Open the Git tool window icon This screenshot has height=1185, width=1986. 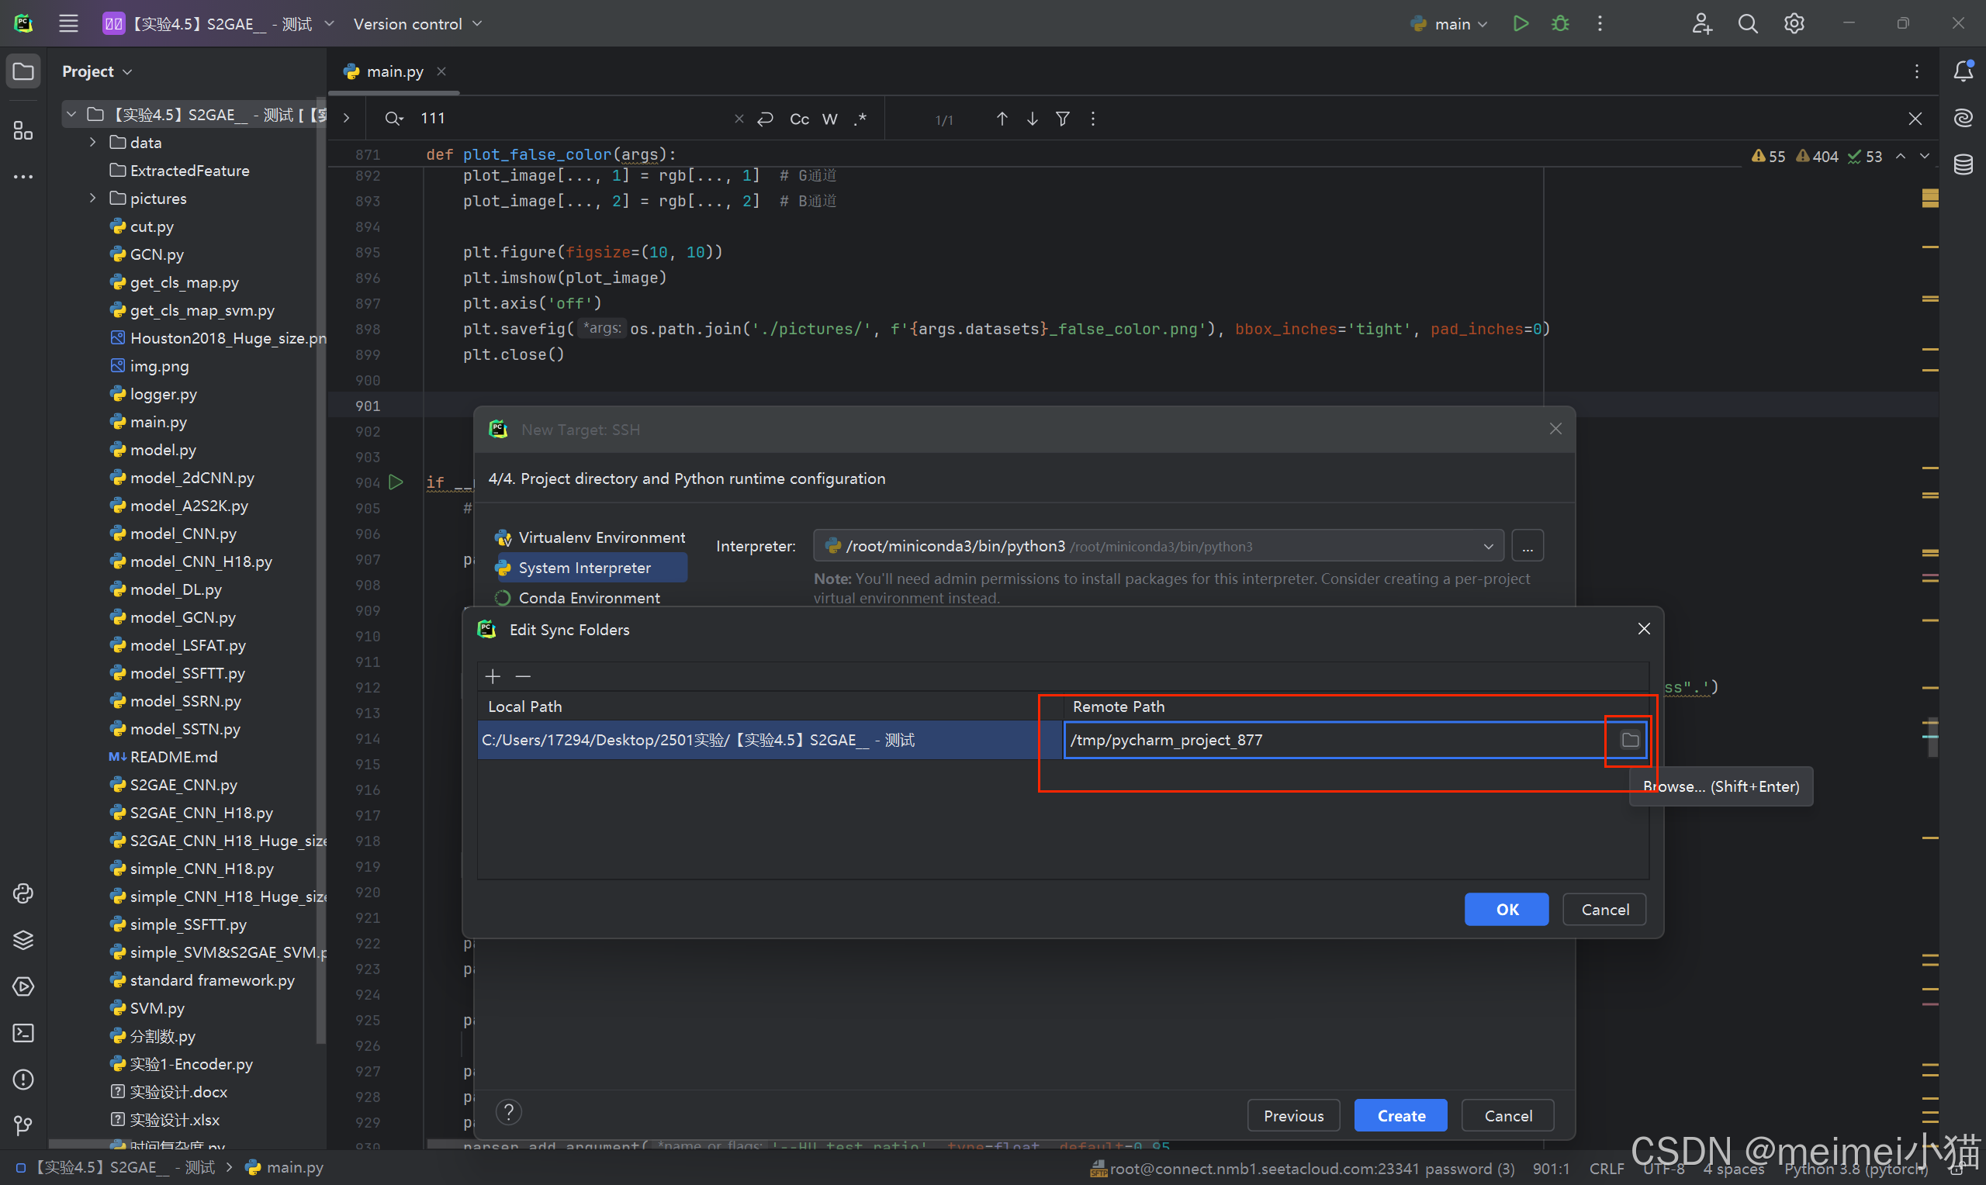coord(23,1126)
